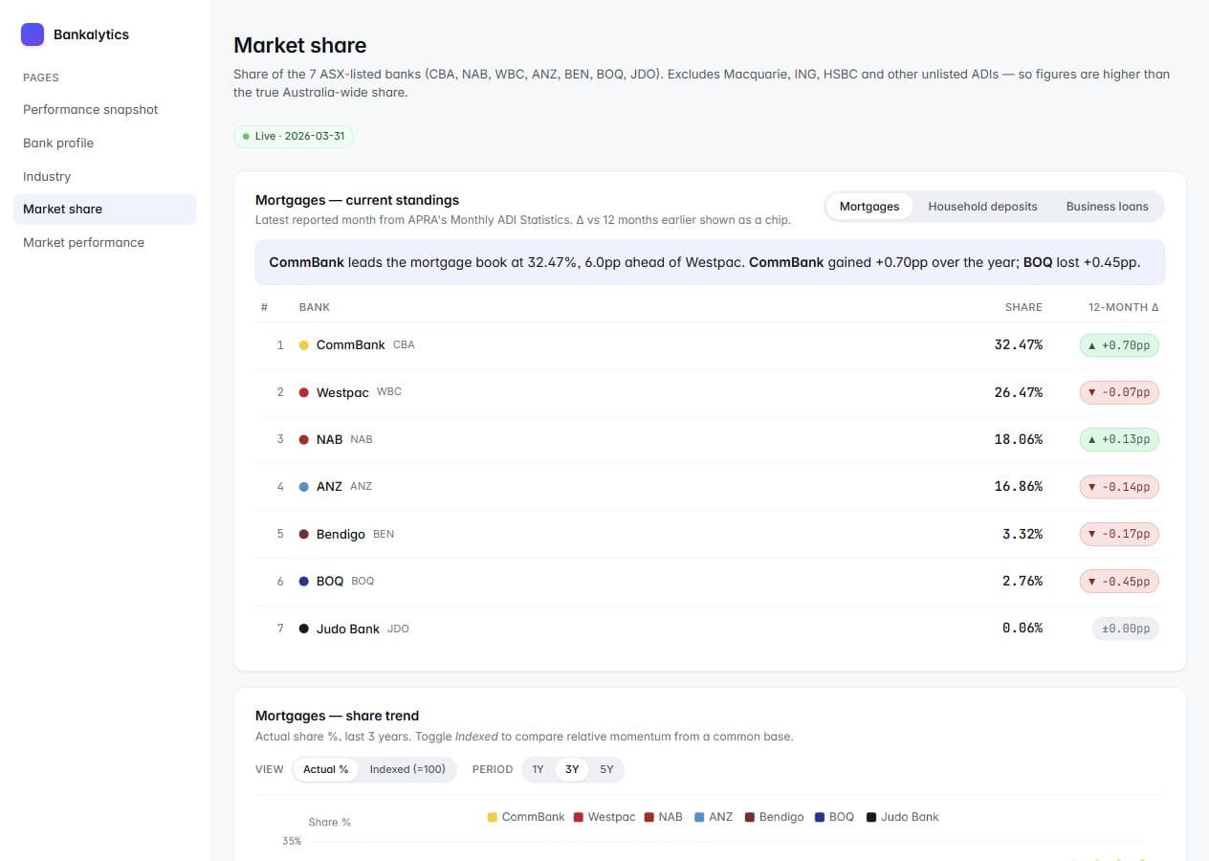Click the Bankalytics purple logo icon
1209x861 pixels.
[33, 34]
